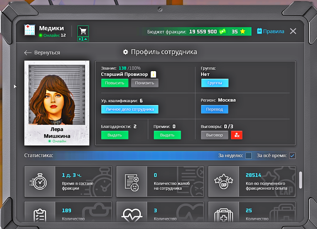Screen dimensions: 317x229
Task: Click the red dismiss employee icon
Action: click(x=237, y=135)
